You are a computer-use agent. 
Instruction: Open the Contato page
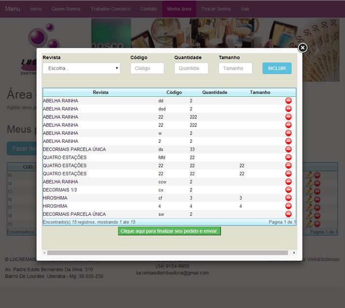coord(149,9)
